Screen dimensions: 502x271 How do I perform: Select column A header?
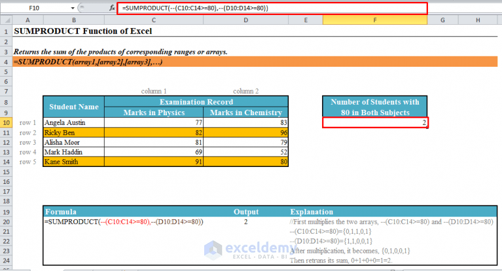27,20
